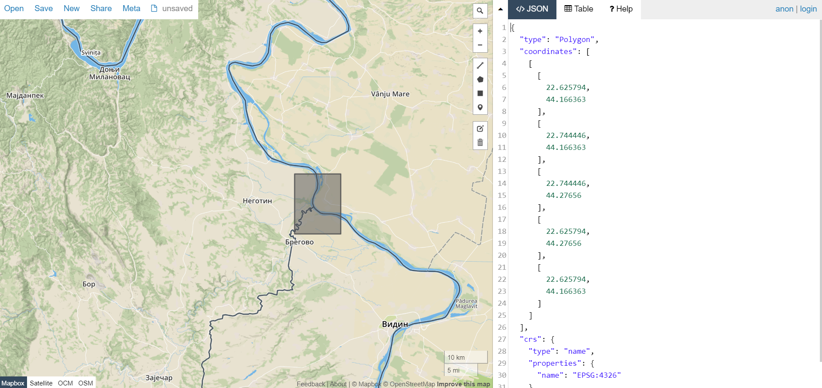Click the © Mapbox attribution link
The width and height of the screenshot is (822, 388).
(x=367, y=384)
